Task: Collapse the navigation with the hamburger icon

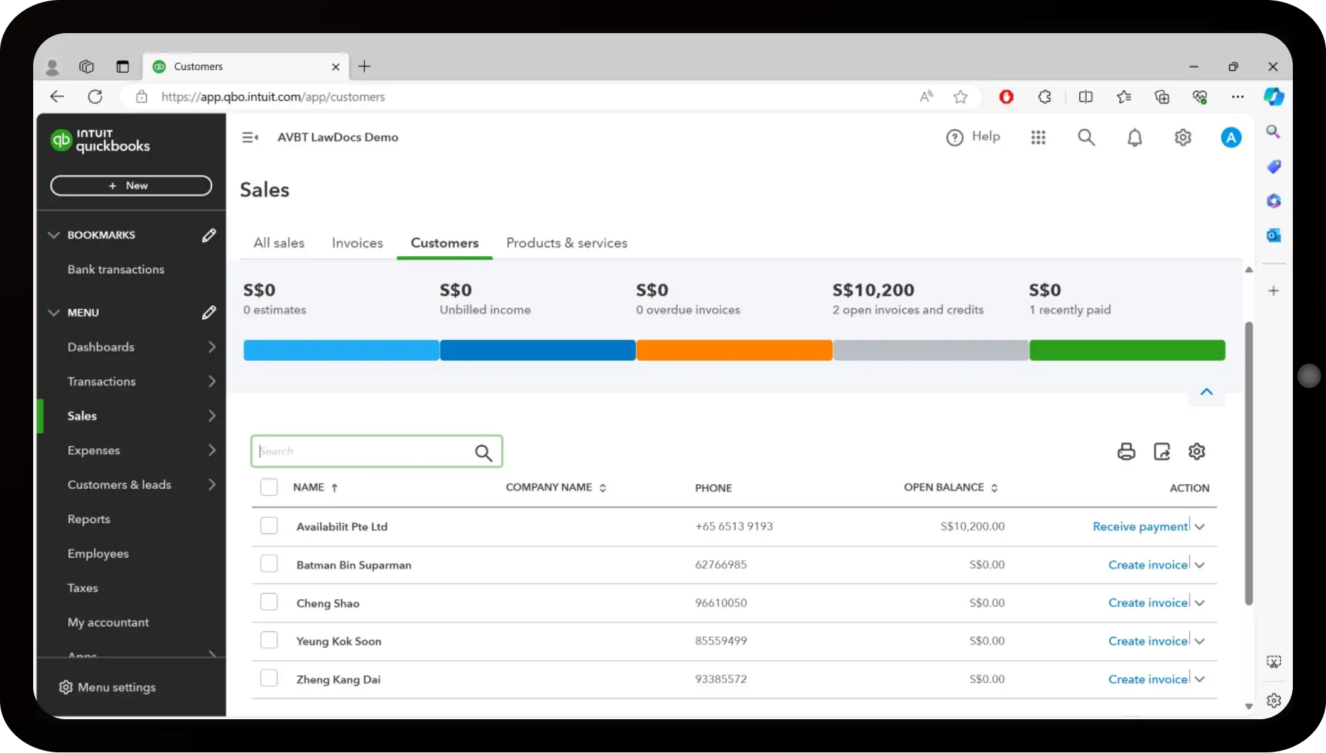Action: [x=250, y=137]
